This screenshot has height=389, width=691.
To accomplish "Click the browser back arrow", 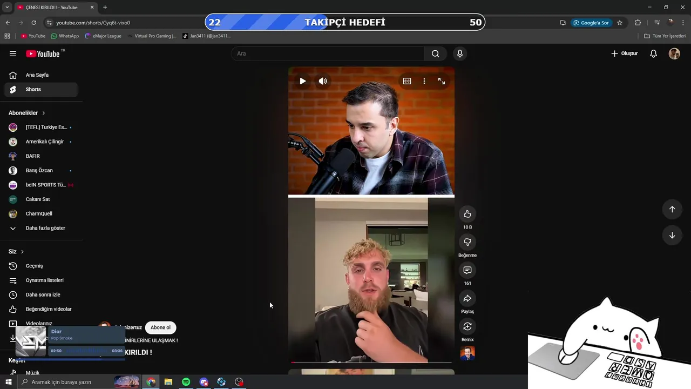I will point(8,23).
